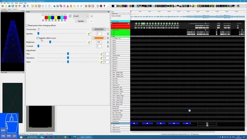Select the Garage Outline model row
The image size is (247, 139).
click(120, 56)
